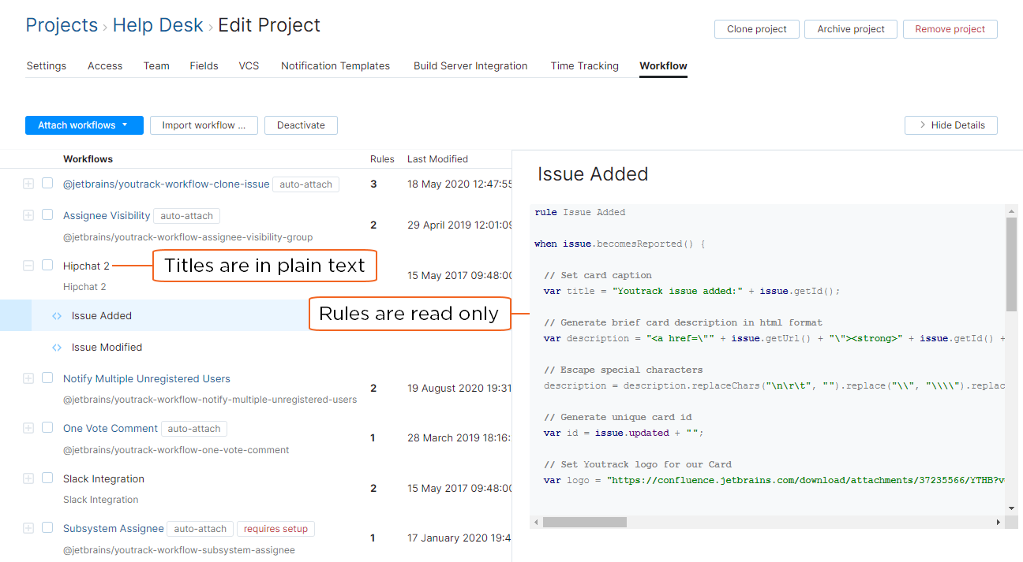The height and width of the screenshot is (562, 1023).
Task: Open the Attach workflows dropdown
Action: pyautogui.click(x=84, y=125)
